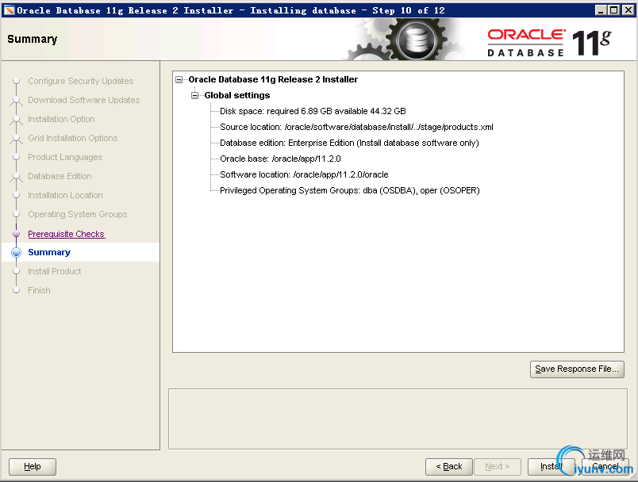Select Operating System Groups step
638x482 pixels.
pos(77,214)
